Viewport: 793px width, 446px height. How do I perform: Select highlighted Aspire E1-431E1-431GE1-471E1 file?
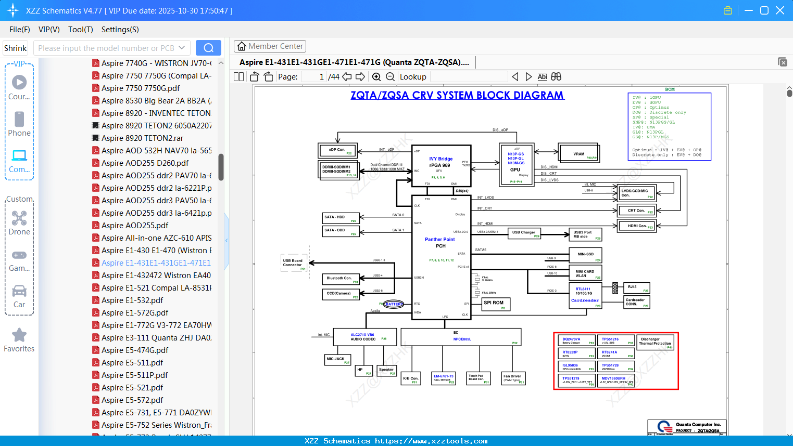pos(152,263)
